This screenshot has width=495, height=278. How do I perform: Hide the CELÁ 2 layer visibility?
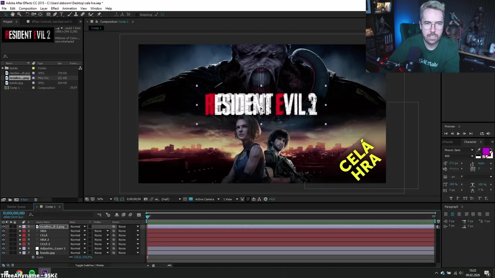point(3,244)
